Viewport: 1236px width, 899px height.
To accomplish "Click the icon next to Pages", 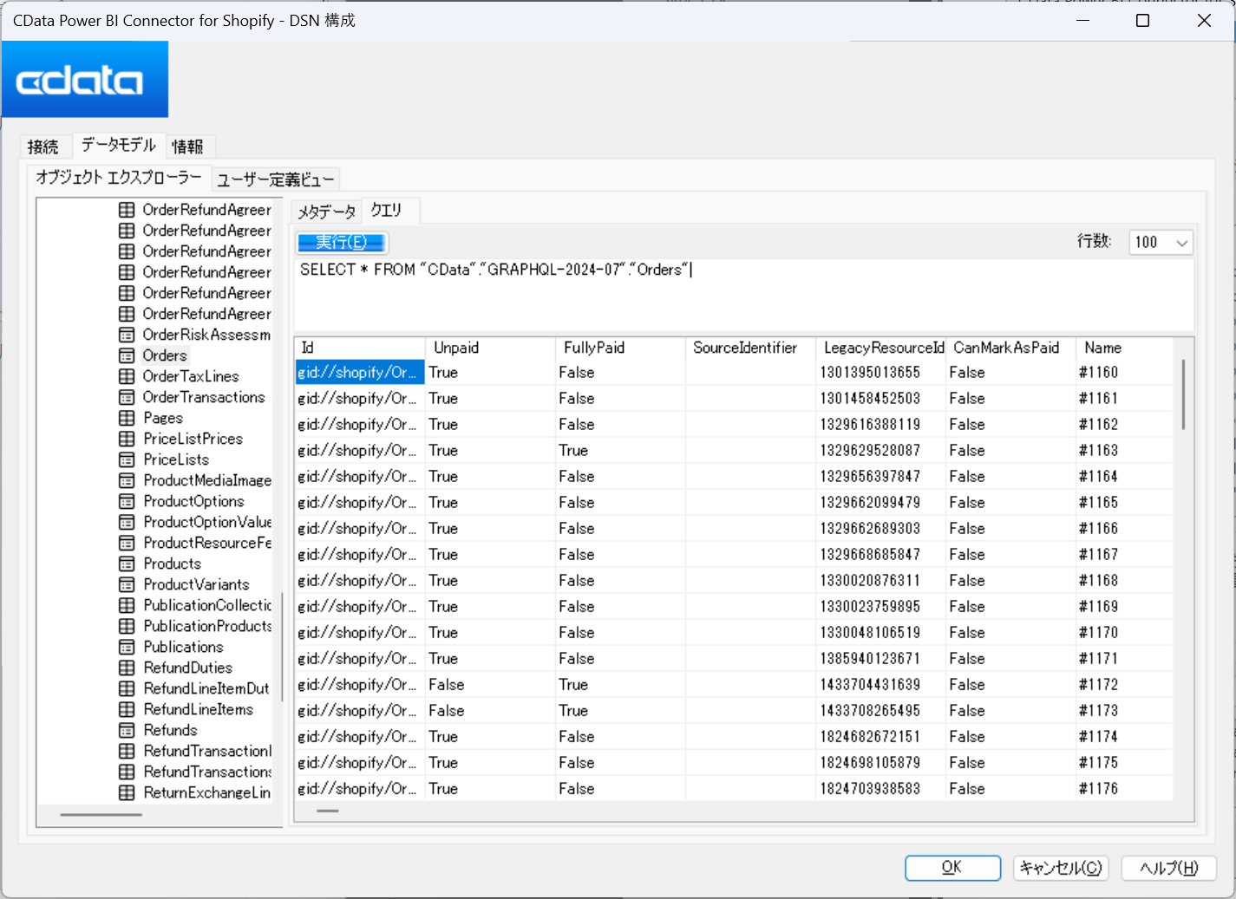I will tap(127, 418).
